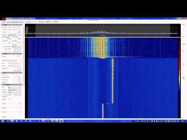
Task: Open the audio Output device dropdown
Action: click(x=14, y=66)
